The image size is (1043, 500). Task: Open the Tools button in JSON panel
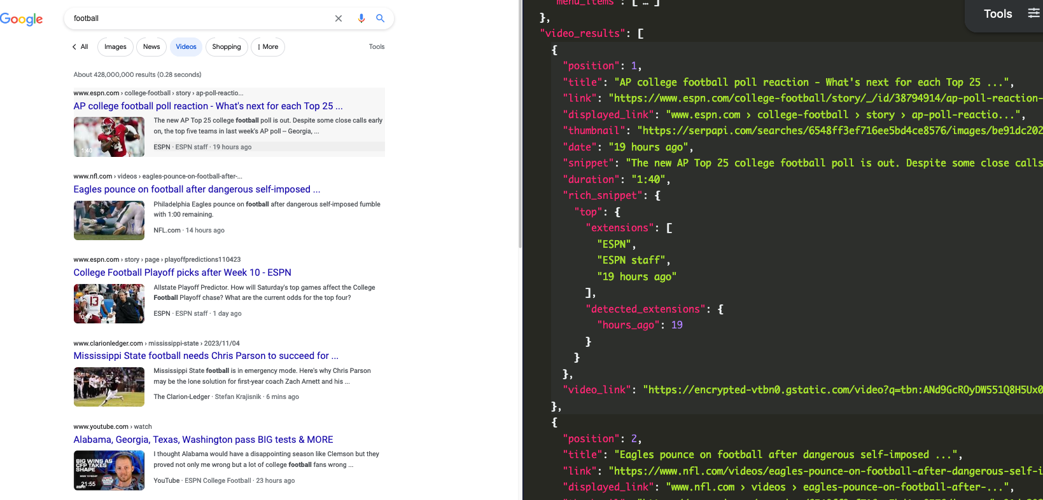(998, 14)
